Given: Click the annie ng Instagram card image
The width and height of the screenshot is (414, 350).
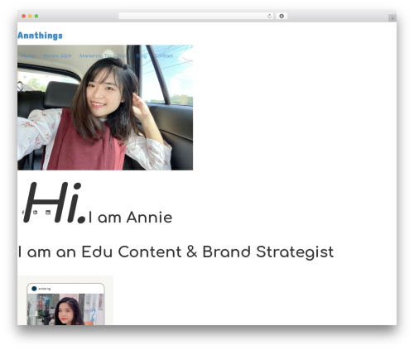Looking at the screenshot, I should click(x=65, y=300).
